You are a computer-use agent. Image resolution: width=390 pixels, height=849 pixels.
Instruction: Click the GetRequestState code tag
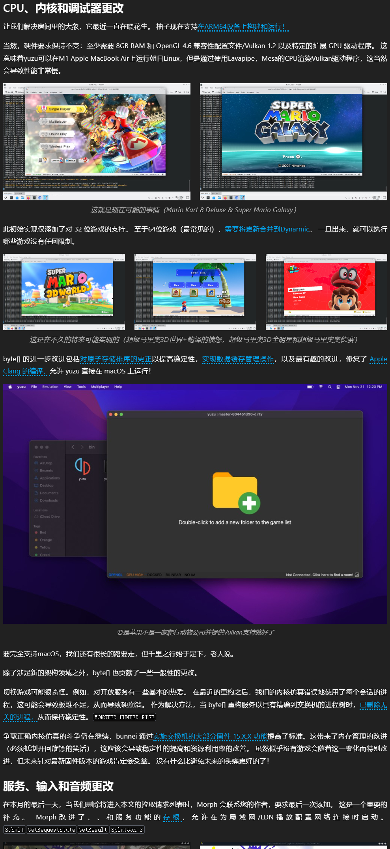tap(51, 830)
